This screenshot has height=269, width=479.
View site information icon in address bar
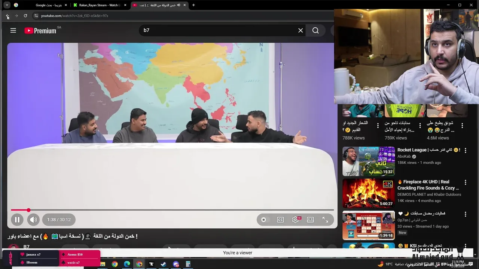36,16
